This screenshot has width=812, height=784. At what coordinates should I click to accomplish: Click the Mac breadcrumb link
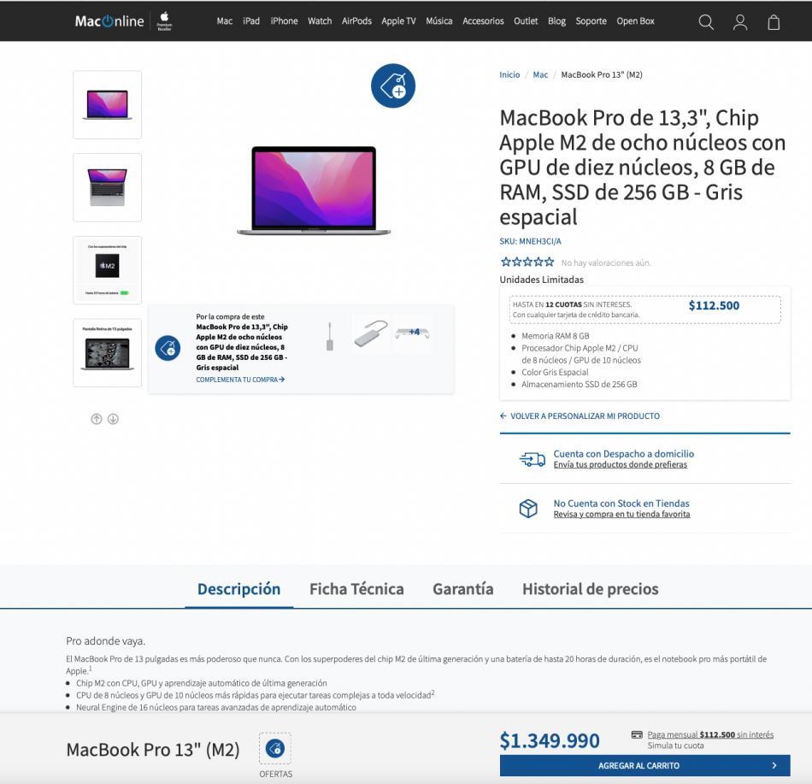coord(540,74)
